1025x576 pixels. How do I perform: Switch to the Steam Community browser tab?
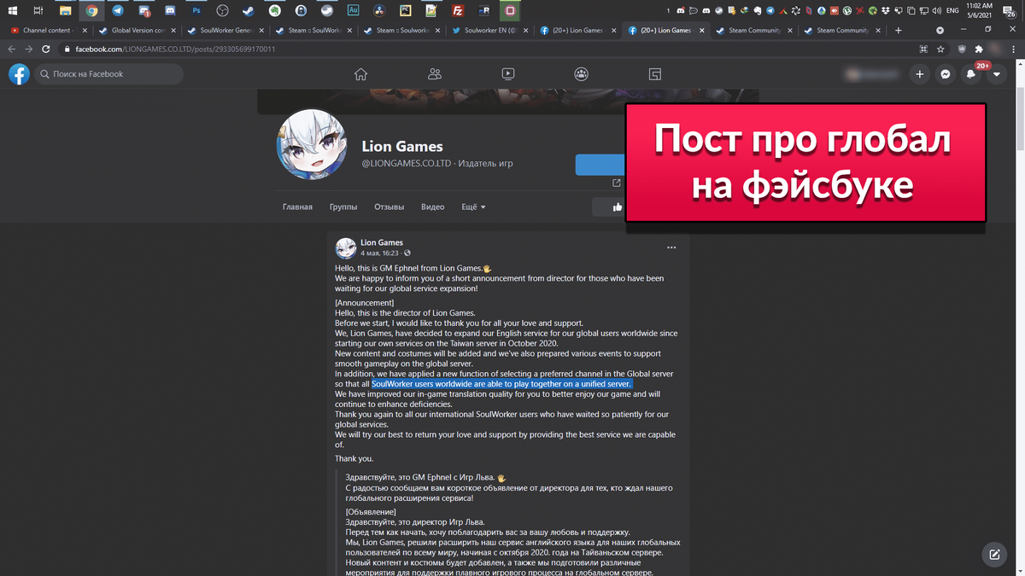tap(754, 28)
